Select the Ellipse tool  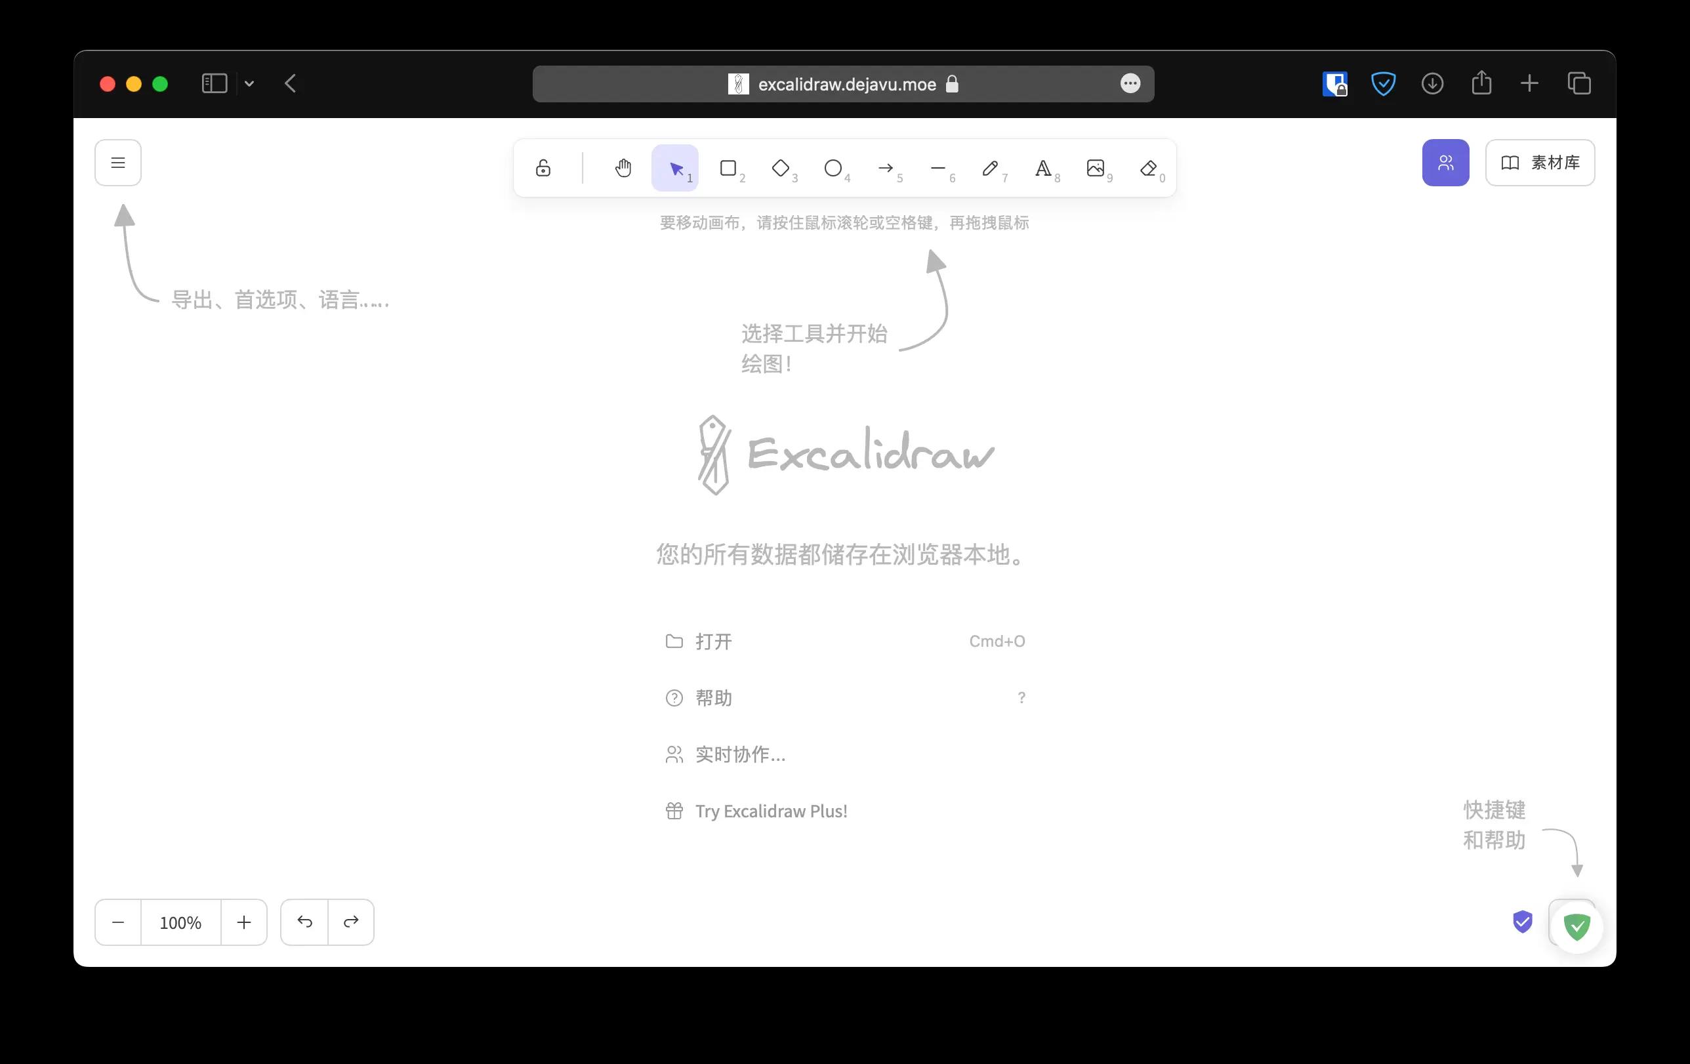tap(833, 169)
